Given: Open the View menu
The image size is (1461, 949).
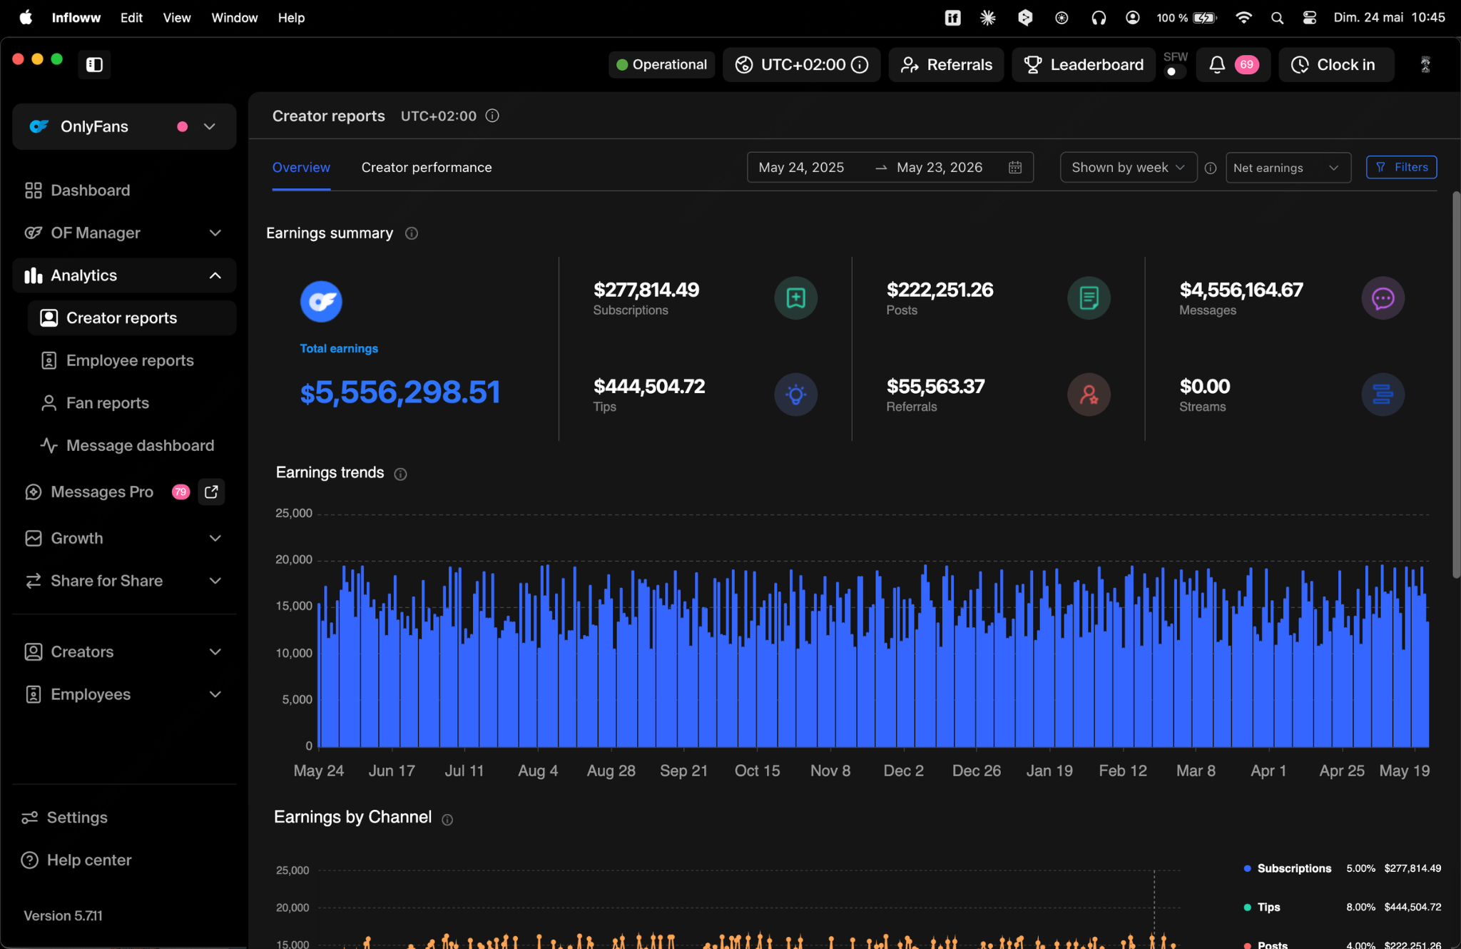Looking at the screenshot, I should tap(176, 18).
